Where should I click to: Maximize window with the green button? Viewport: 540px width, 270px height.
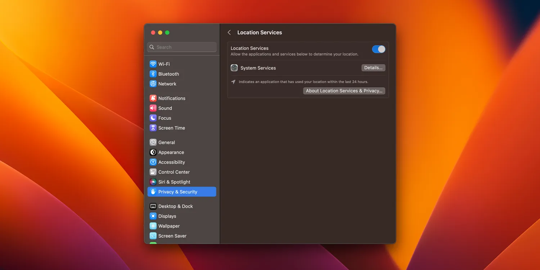pos(167,32)
